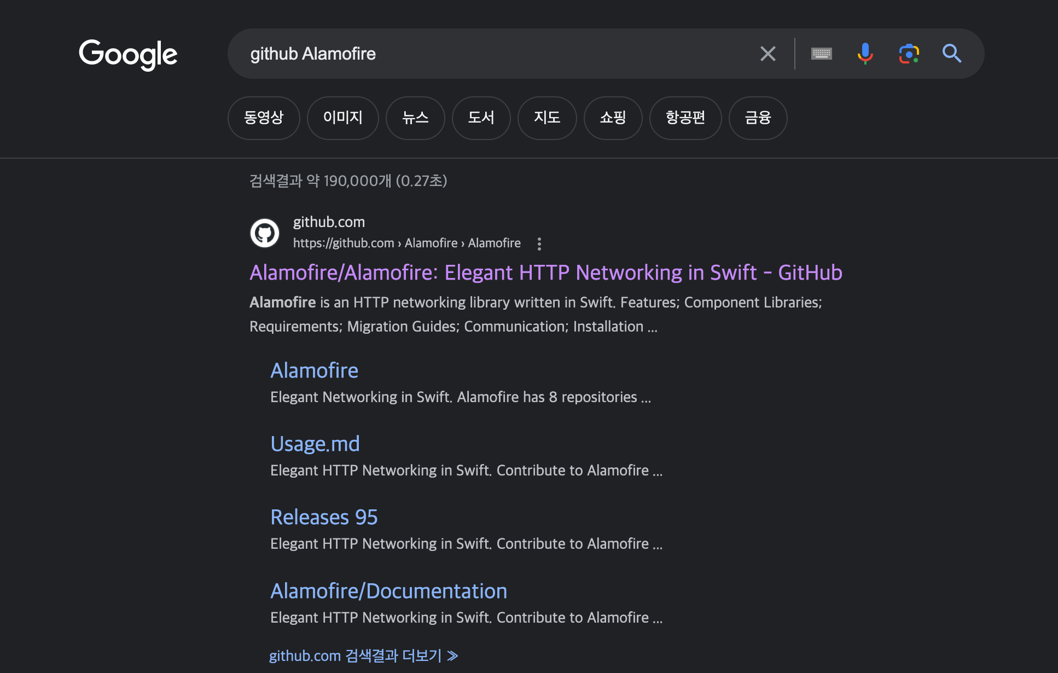Switch to the 항공편 filter tab

coord(685,118)
